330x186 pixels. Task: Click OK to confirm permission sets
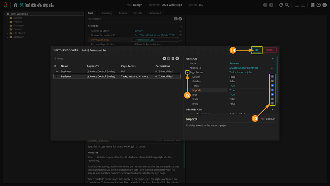click(x=257, y=50)
